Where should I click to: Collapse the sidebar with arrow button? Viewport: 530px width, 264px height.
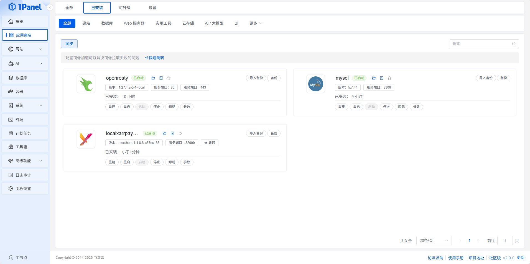[50, 7]
